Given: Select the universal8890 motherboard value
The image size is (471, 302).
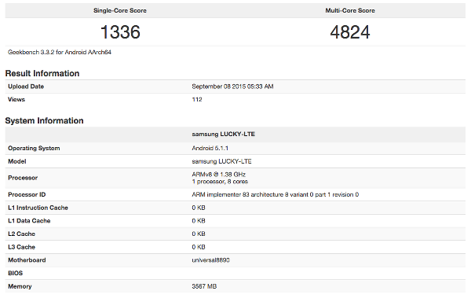Looking at the screenshot, I should pos(211,260).
